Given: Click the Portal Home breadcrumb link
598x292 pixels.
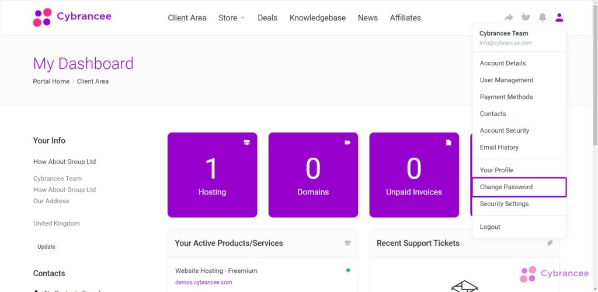Looking at the screenshot, I should (51, 81).
